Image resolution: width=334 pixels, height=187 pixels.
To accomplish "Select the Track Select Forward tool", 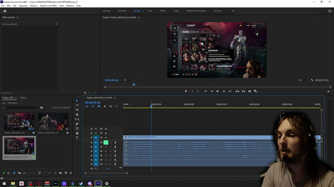I will click(x=77, y=105).
